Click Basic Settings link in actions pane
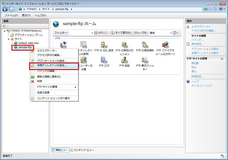 197,44
